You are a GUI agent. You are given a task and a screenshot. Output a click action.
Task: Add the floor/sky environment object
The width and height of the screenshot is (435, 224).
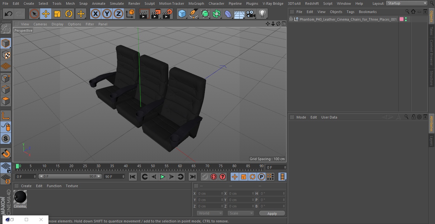[x=239, y=14]
